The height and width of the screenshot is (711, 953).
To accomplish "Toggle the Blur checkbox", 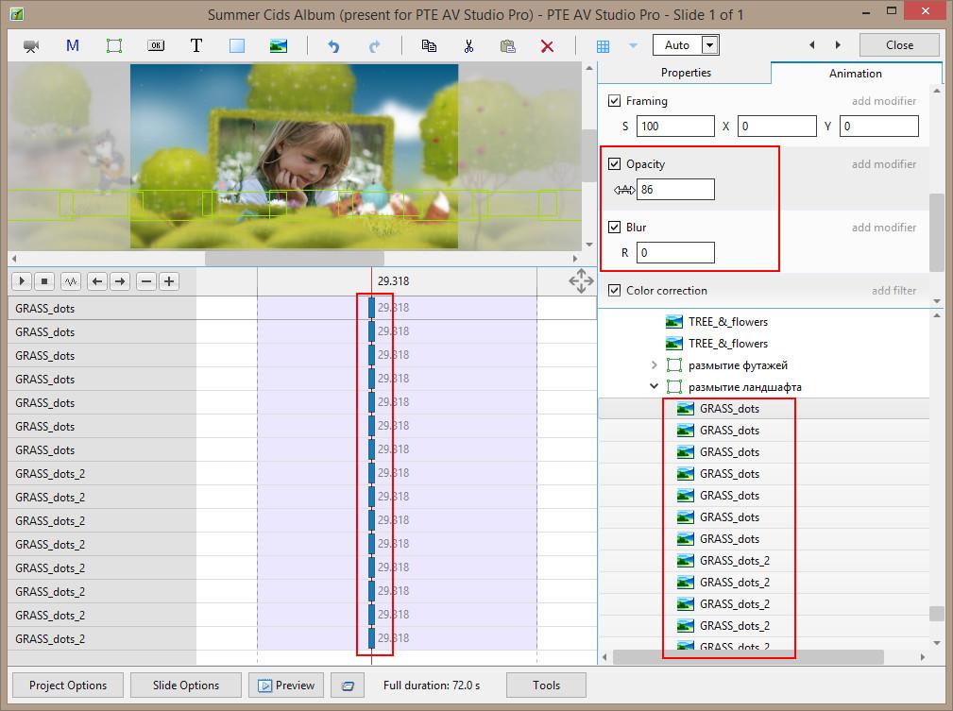I will [615, 228].
